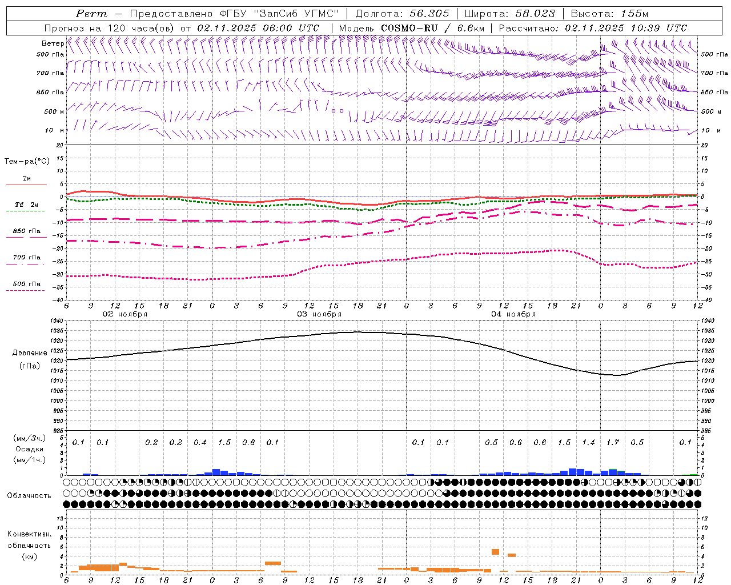Click the "02 ноября" date label

125,314
